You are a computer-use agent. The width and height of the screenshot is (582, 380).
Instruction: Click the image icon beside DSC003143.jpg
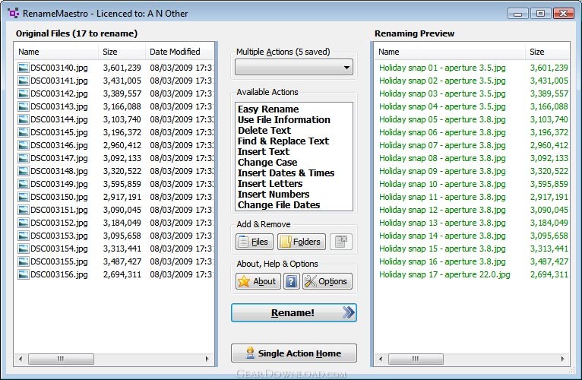tap(23, 106)
